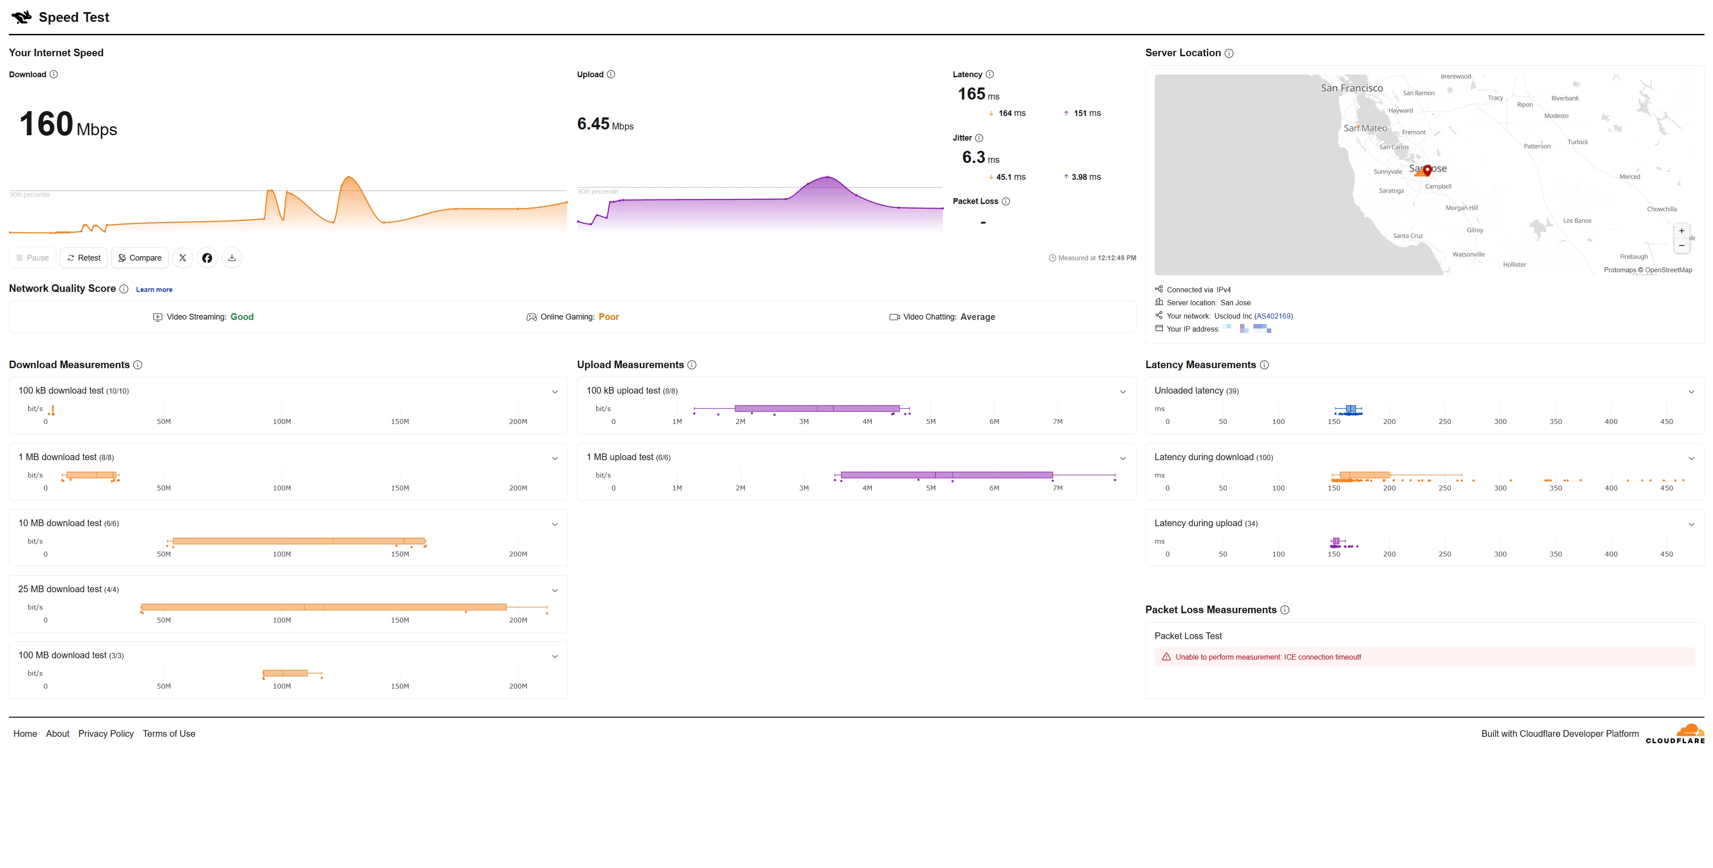Expand the 100 kB upload test
Screen dimensions: 1713x868
click(x=1123, y=392)
